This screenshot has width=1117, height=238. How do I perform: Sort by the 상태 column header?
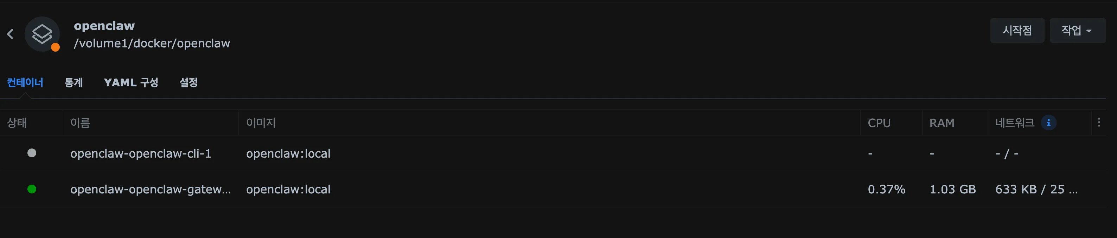coord(17,123)
